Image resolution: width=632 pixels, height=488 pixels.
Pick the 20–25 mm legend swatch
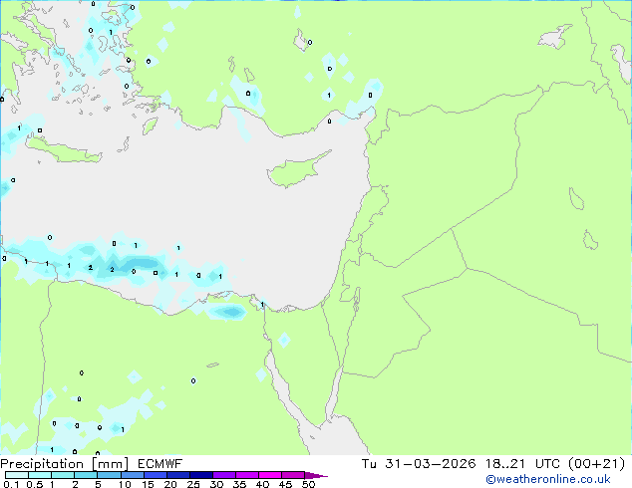pos(177,475)
